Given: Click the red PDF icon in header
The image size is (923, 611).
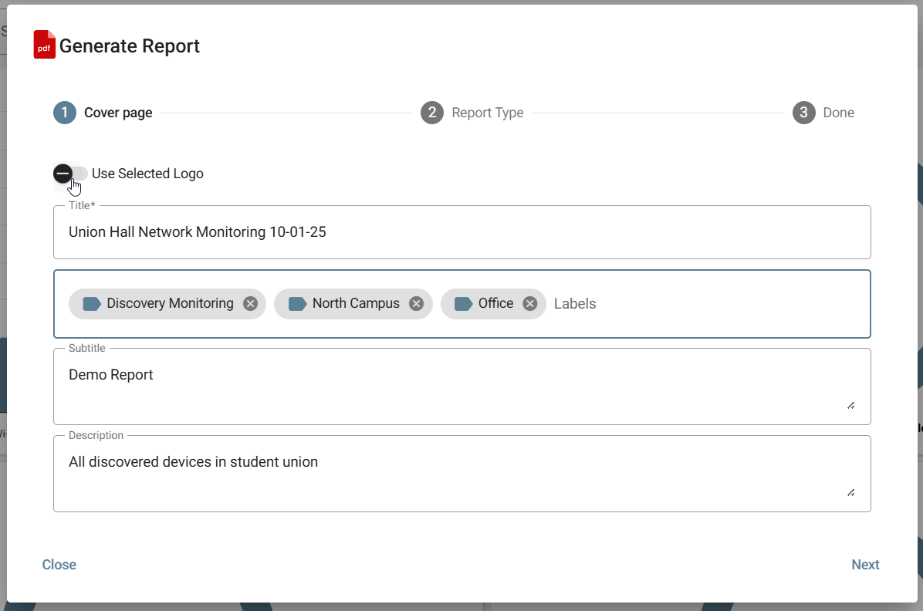Looking at the screenshot, I should click(45, 45).
